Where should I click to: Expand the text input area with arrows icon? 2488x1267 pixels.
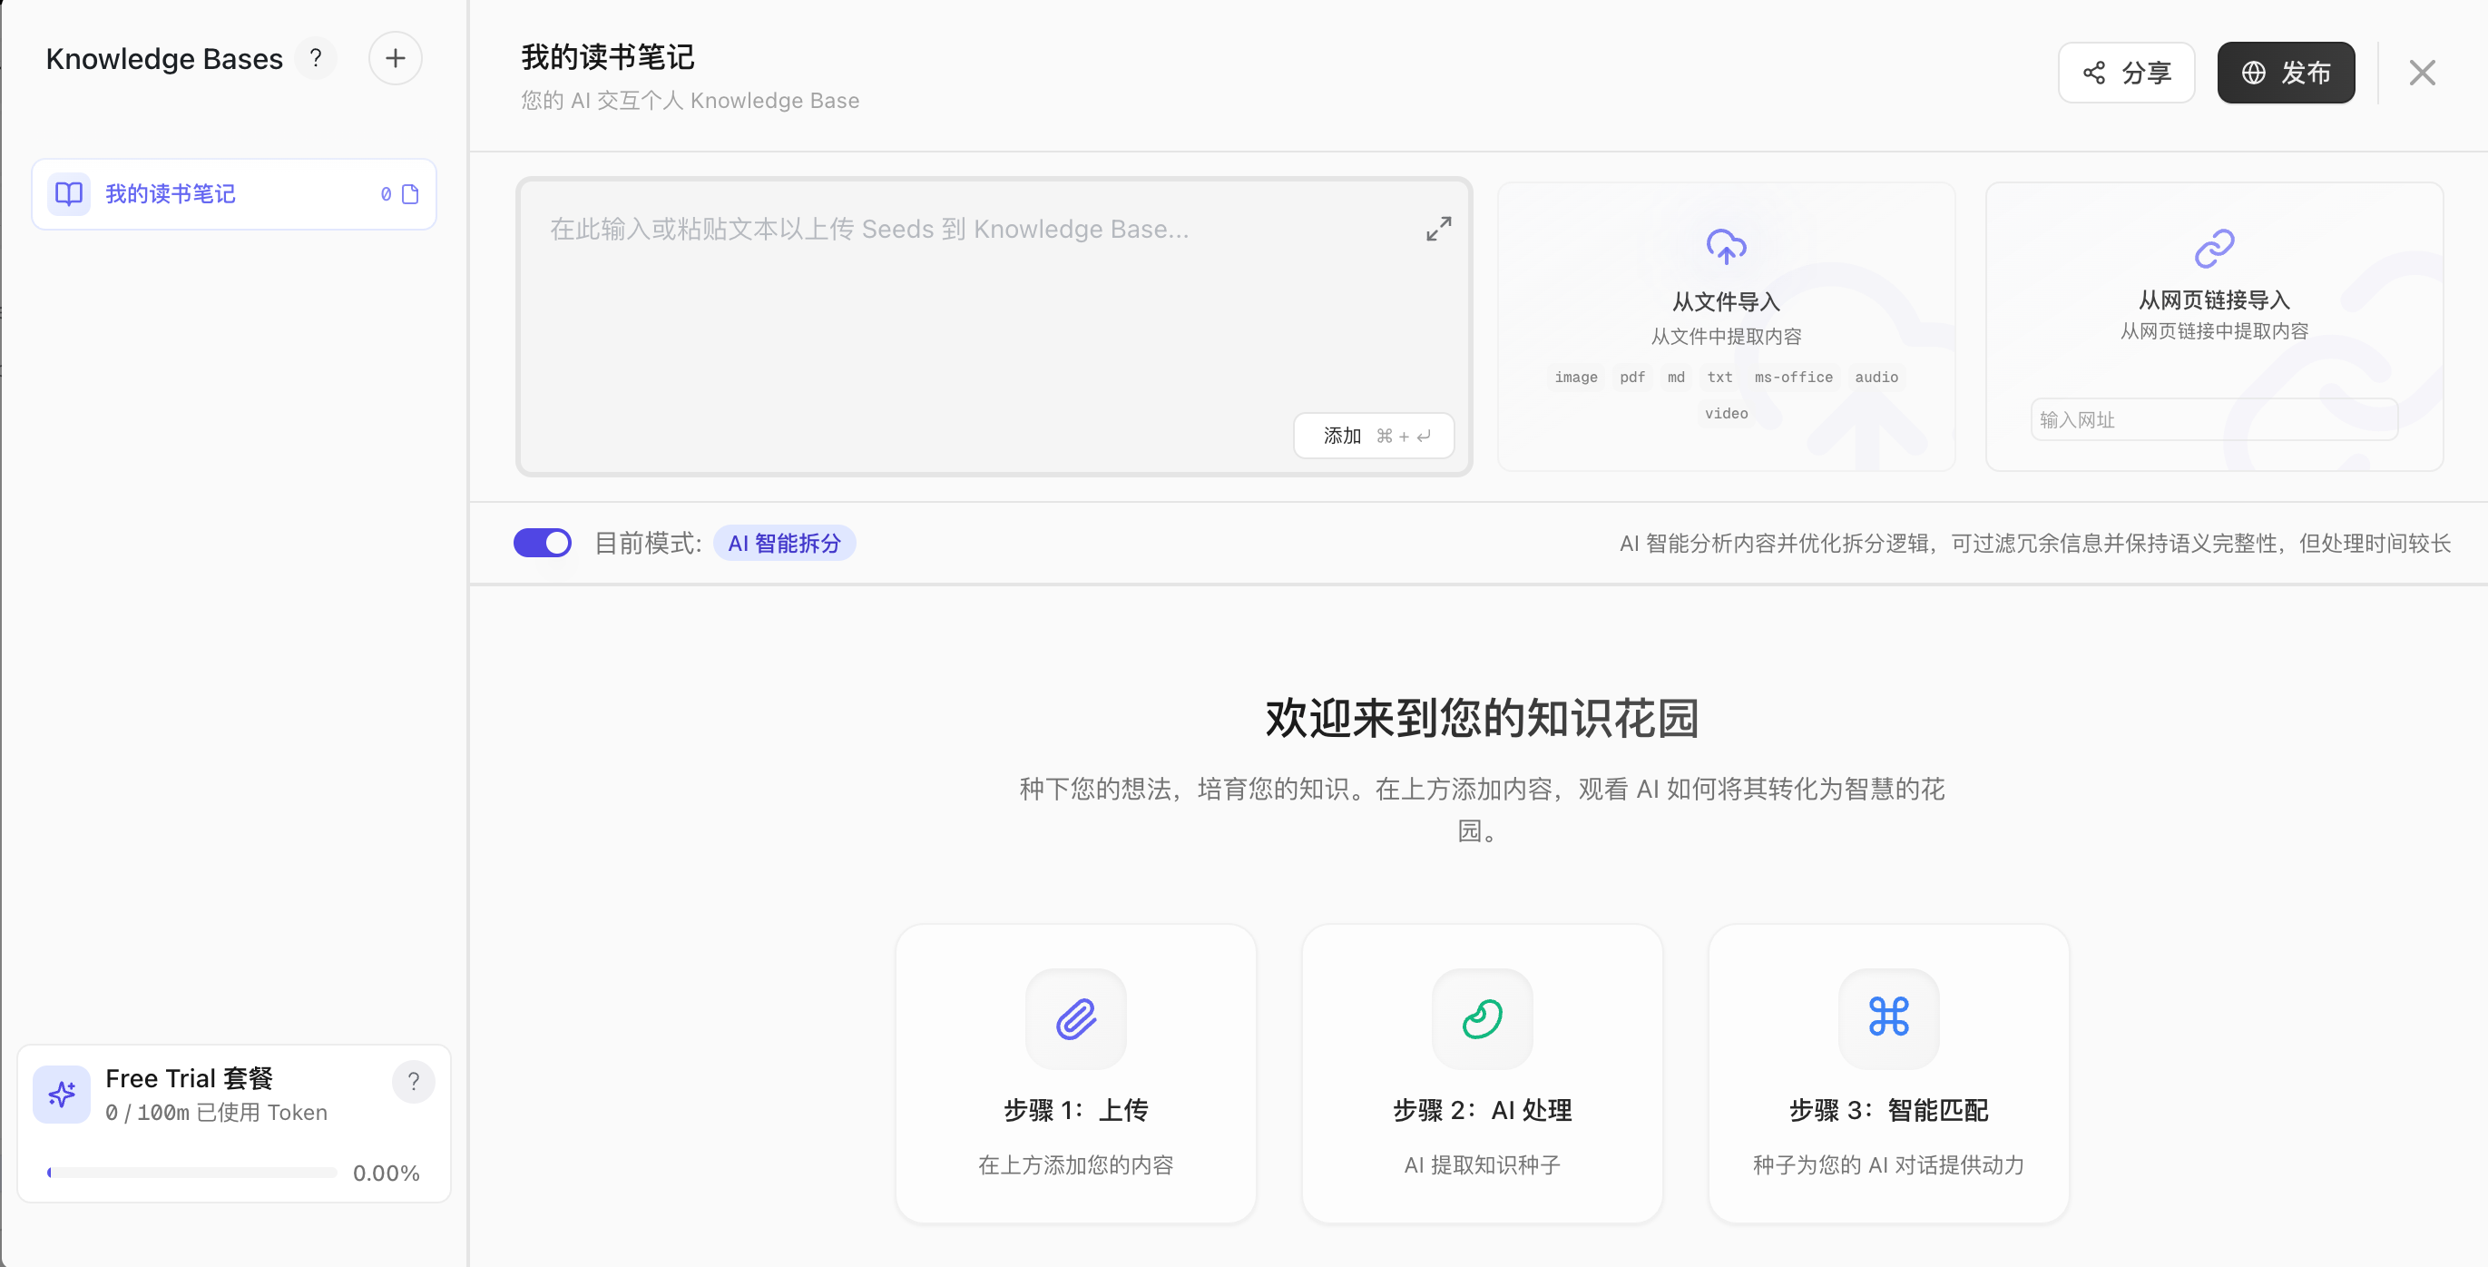pyautogui.click(x=1438, y=229)
